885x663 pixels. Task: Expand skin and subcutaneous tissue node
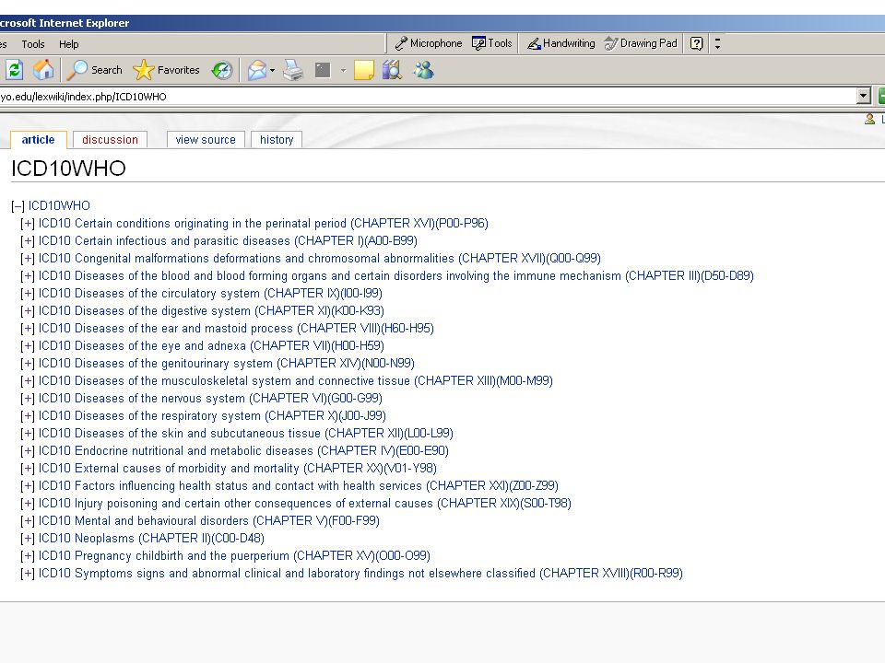pos(28,434)
